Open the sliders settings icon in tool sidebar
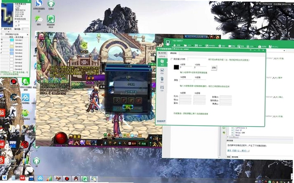This screenshot has height=183, width=294. [x=162, y=87]
